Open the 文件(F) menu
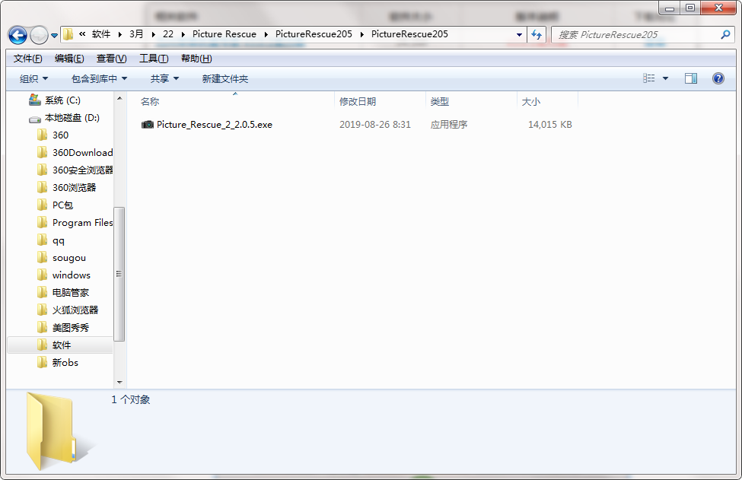Screen dimensions: 742x480 tap(27, 59)
